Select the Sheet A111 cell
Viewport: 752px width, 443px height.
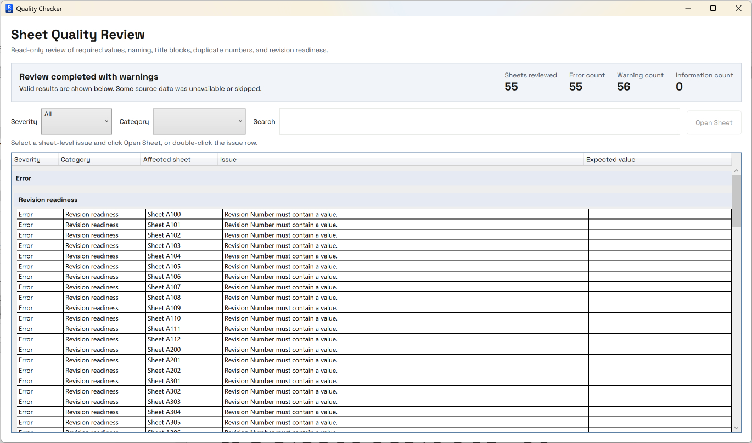tap(184, 329)
